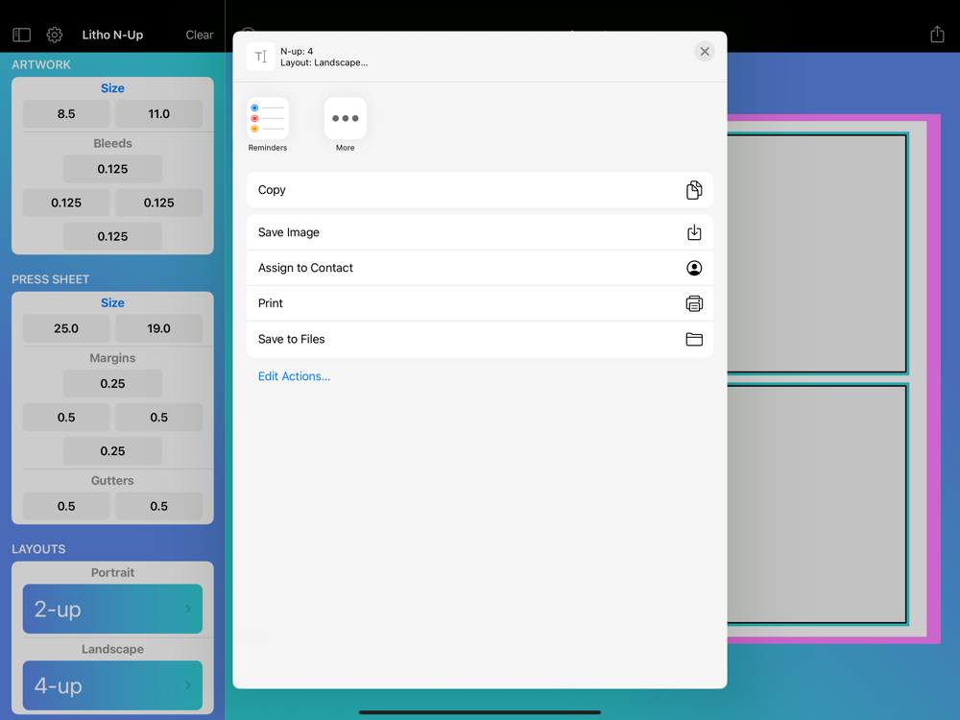
Task: Click the Artwork Size label
Action: click(112, 88)
